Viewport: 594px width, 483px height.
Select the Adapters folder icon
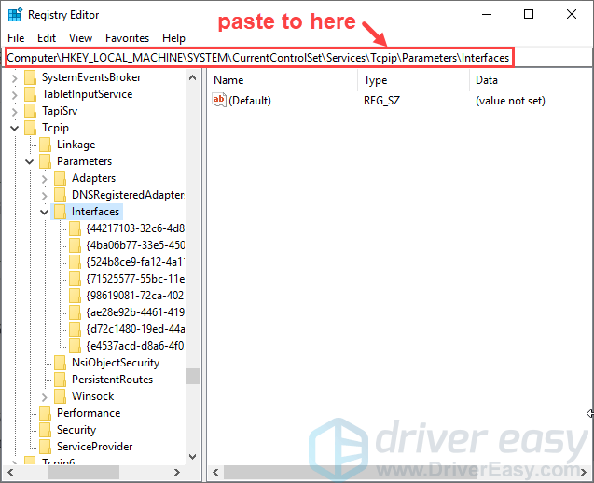(60, 178)
